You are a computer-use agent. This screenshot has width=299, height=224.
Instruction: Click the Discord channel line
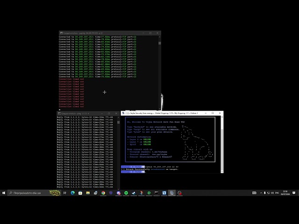pos(147,154)
